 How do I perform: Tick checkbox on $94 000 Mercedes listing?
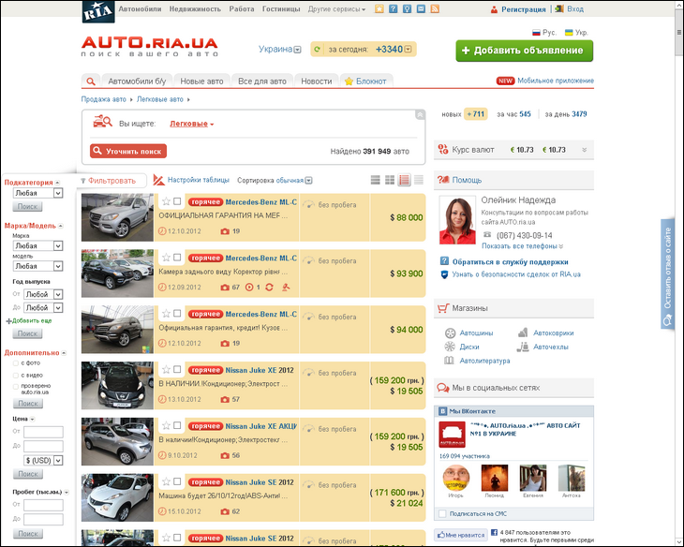[x=177, y=313]
